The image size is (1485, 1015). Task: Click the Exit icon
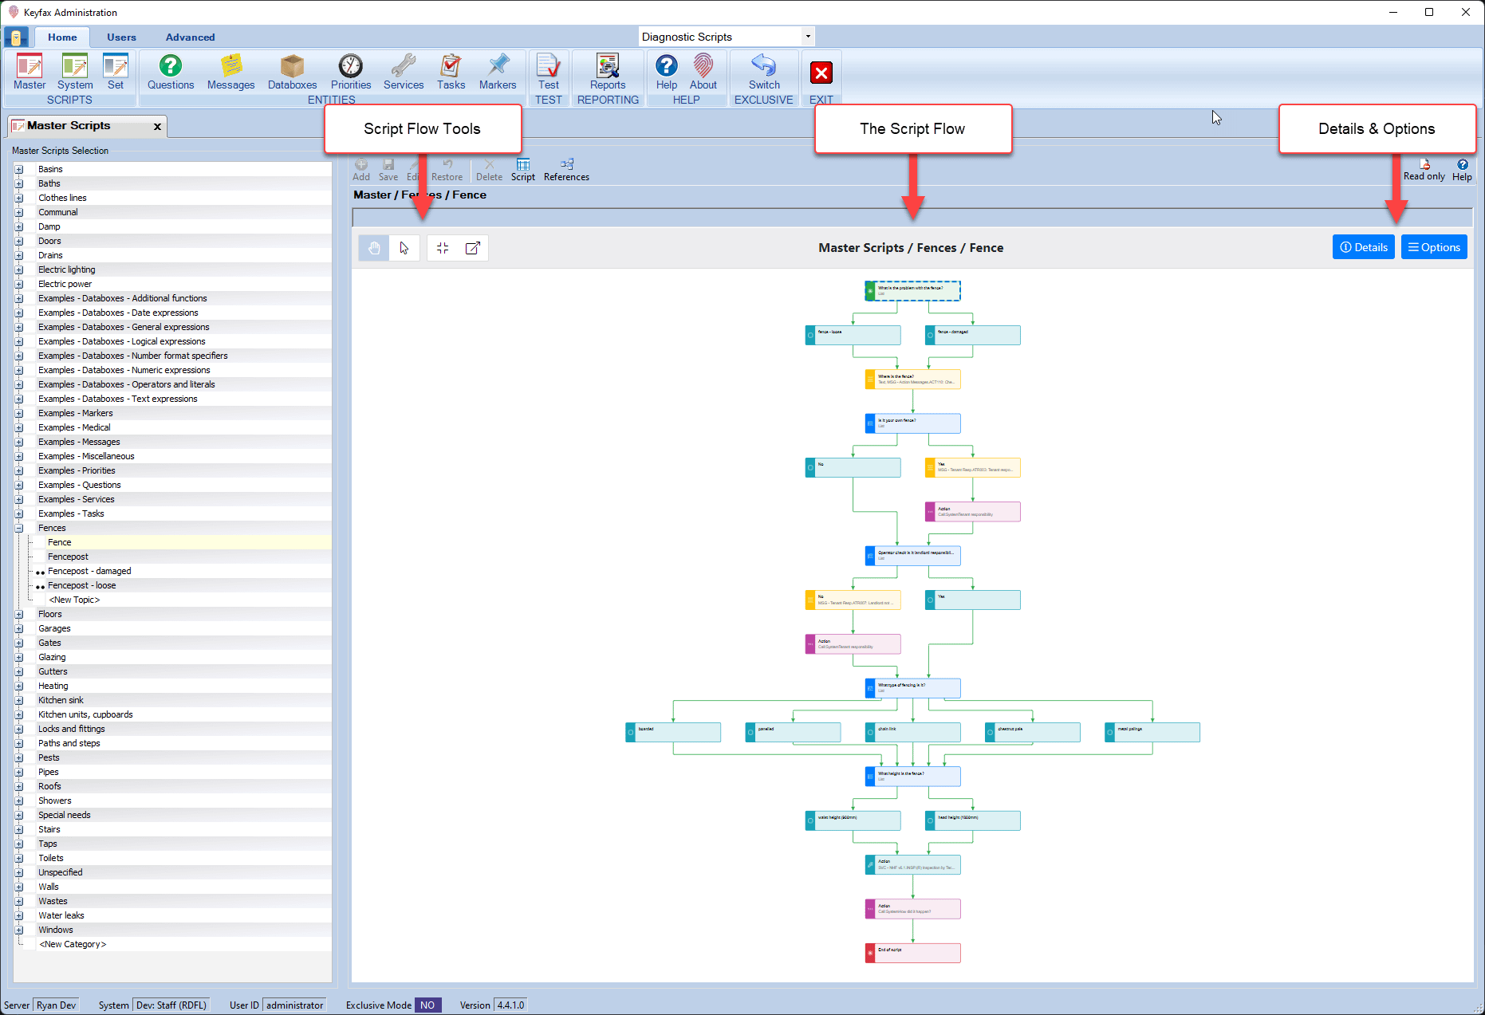[821, 72]
